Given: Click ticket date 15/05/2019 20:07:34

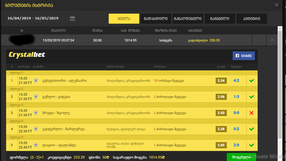Looking at the screenshot, I should (58, 40).
